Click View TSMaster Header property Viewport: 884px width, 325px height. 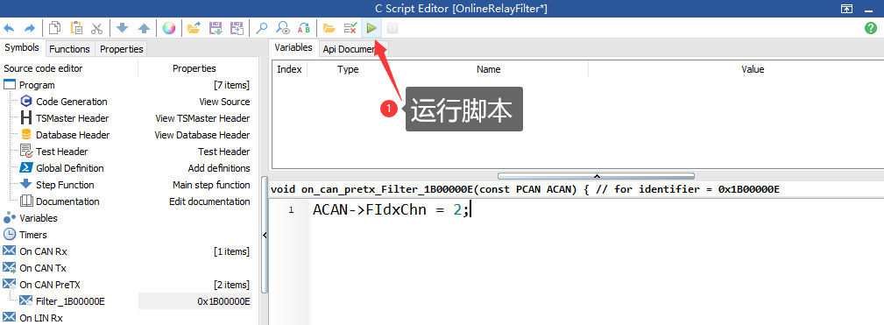pyautogui.click(x=202, y=118)
